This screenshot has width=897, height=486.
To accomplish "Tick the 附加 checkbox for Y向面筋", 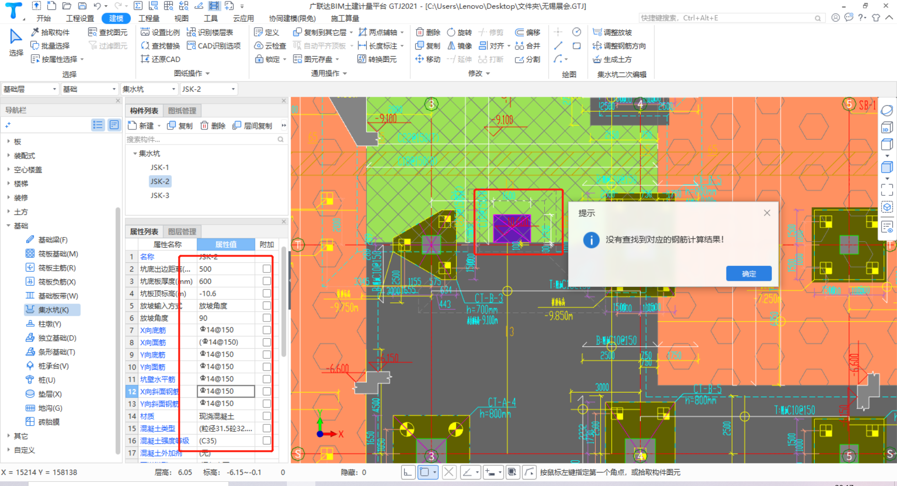I will 267,367.
